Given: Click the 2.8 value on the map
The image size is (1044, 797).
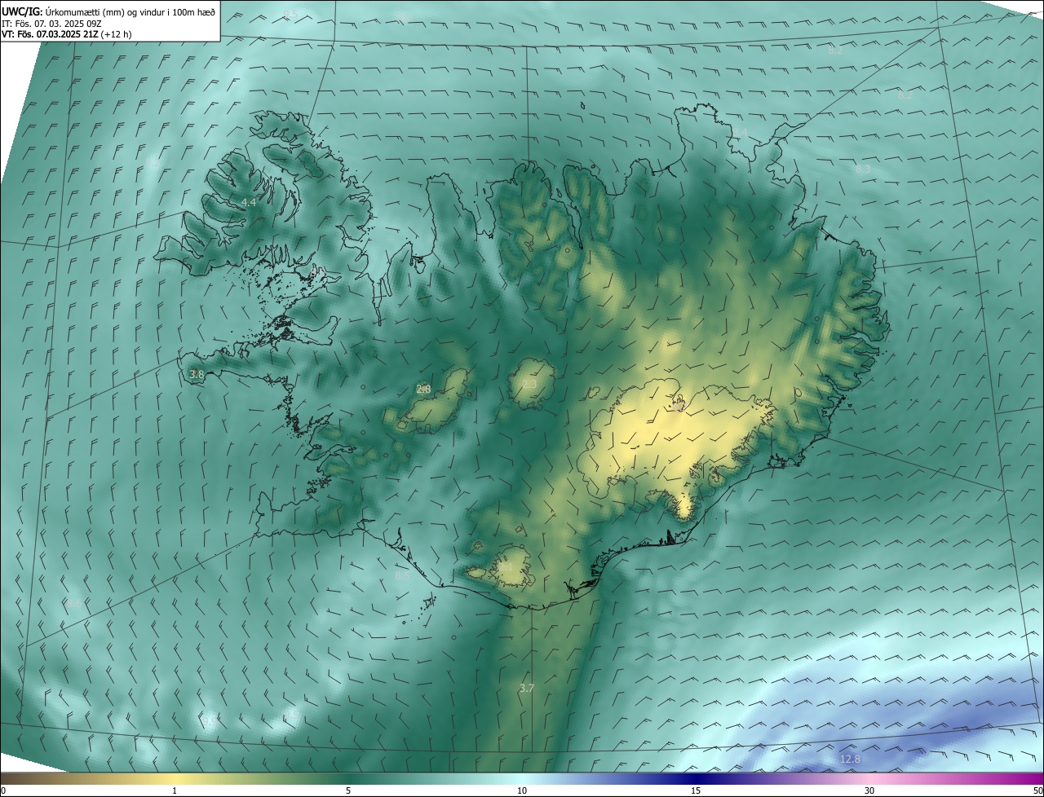Looking at the screenshot, I should pos(423,390).
